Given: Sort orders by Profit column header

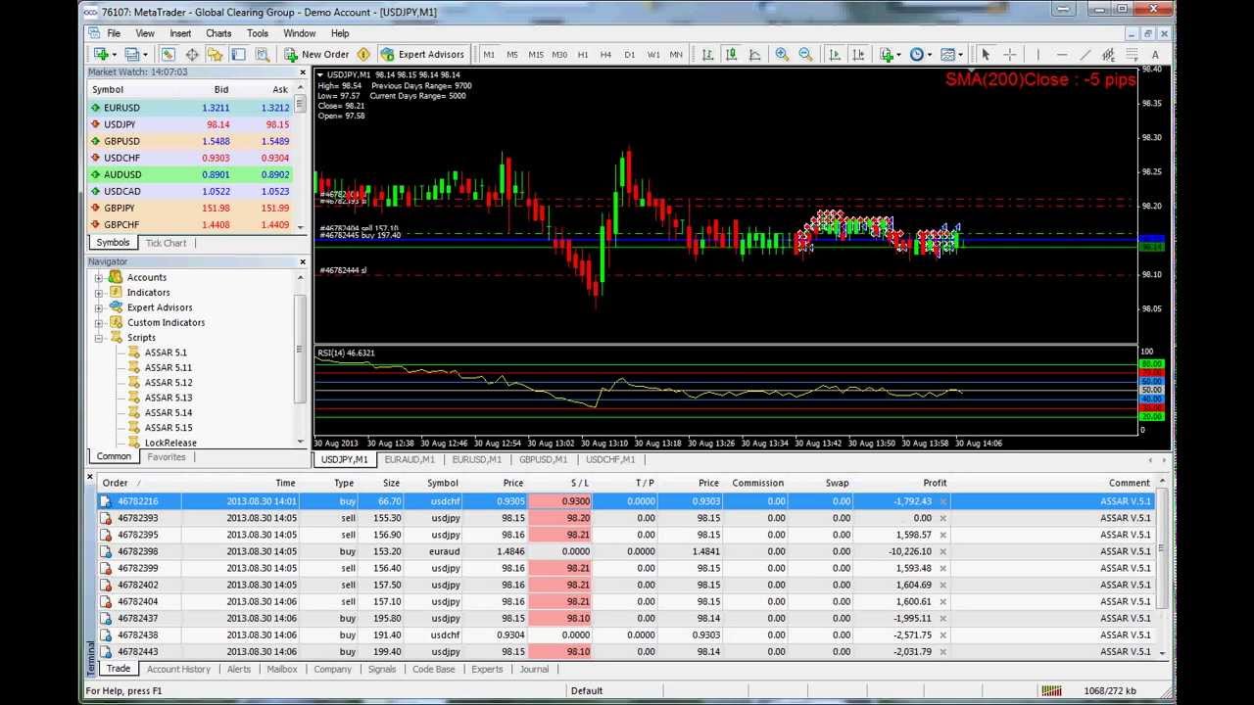Looking at the screenshot, I should pyautogui.click(x=935, y=483).
